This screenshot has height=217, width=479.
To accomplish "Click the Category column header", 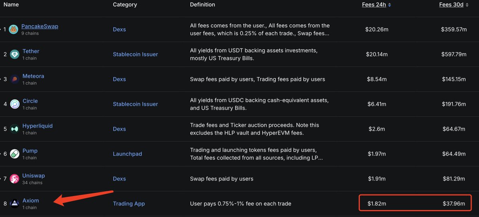I will [125, 5].
